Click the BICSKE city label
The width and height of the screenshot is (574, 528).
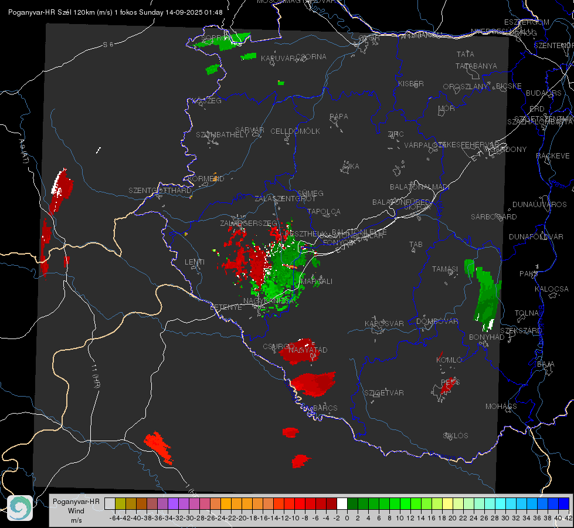coord(509,86)
